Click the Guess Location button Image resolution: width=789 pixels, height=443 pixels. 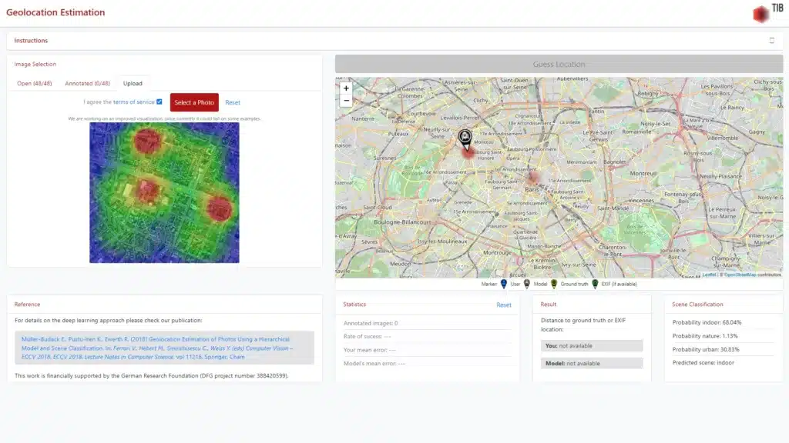[x=559, y=65]
